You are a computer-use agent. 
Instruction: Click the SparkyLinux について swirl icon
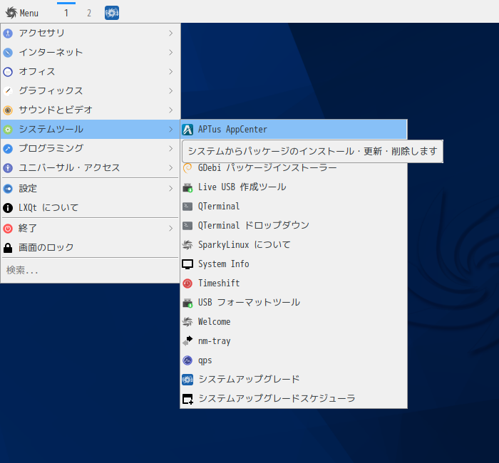(x=187, y=244)
